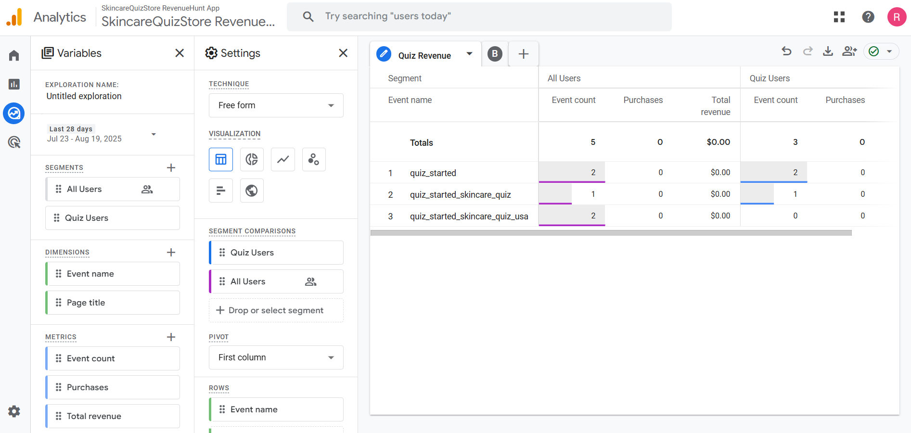Switch to tab B
This screenshot has width=911, height=433.
(x=495, y=54)
